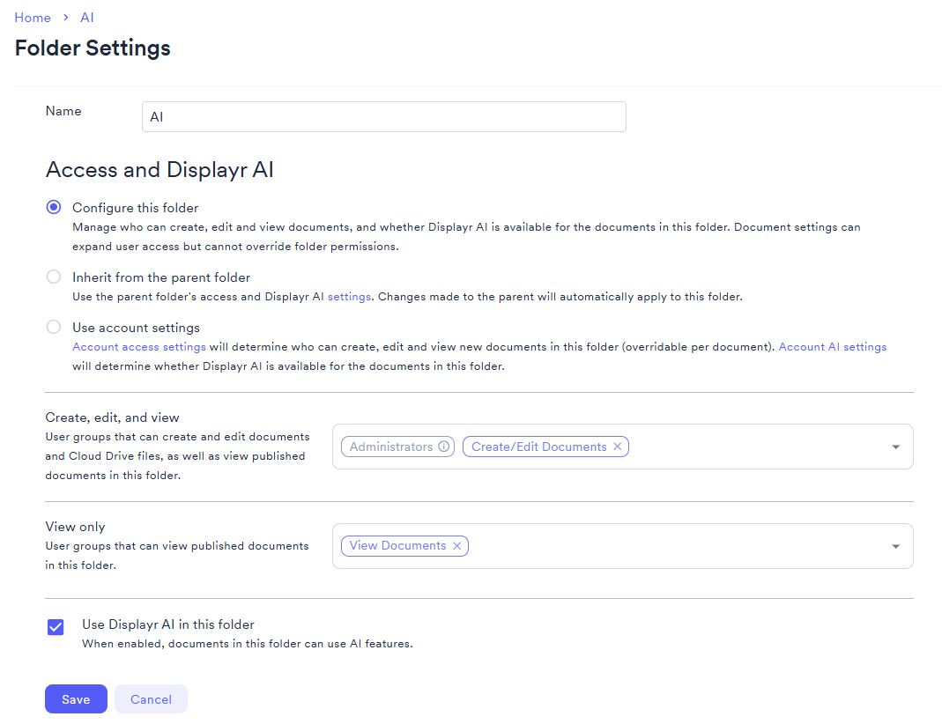This screenshot has width=942, height=724.
Task: Go to Home in breadcrumb
Action: (x=33, y=18)
